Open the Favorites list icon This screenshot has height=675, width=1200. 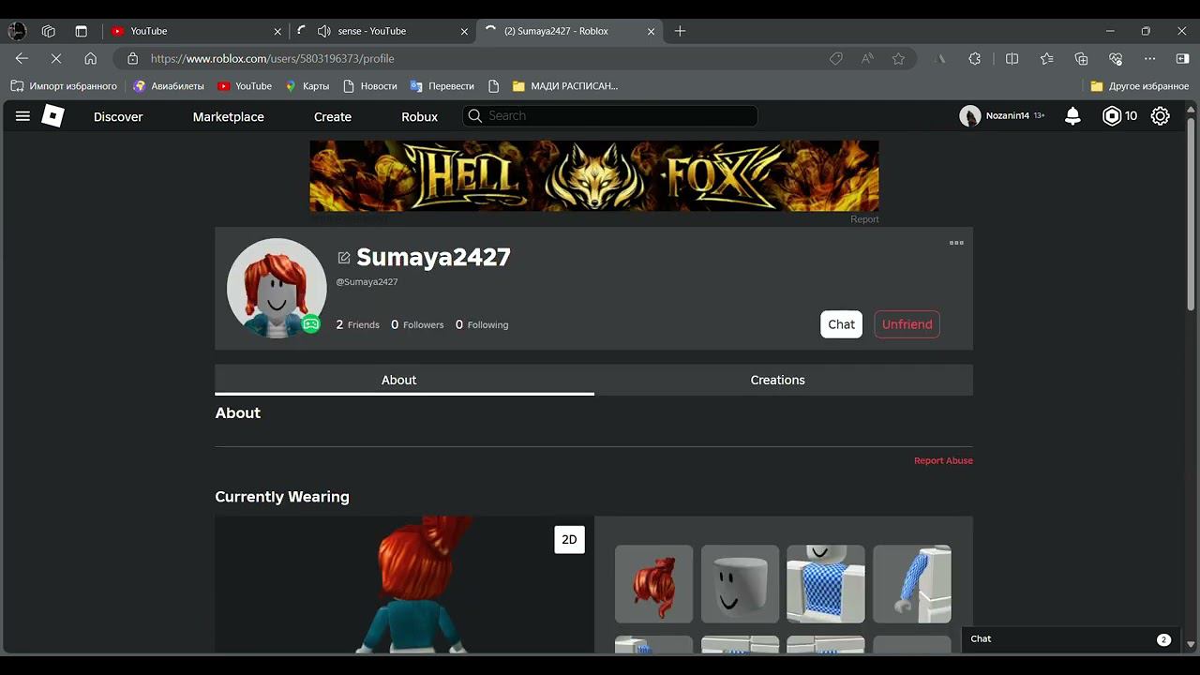pos(1046,58)
